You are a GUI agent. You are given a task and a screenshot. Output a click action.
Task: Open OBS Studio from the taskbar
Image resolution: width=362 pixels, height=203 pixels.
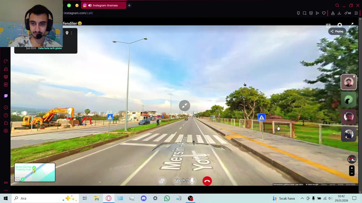click(190, 198)
